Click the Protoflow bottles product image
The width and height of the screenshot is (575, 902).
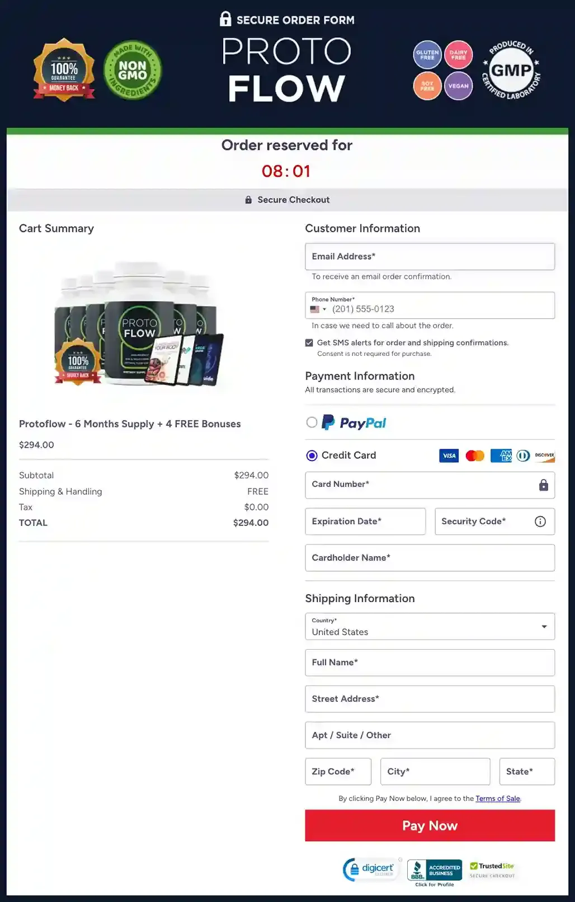point(139,325)
